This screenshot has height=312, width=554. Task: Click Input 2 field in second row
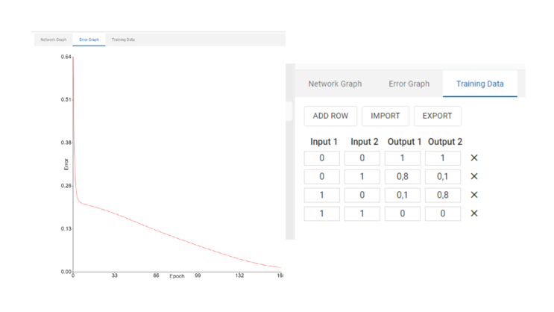pyautogui.click(x=362, y=177)
